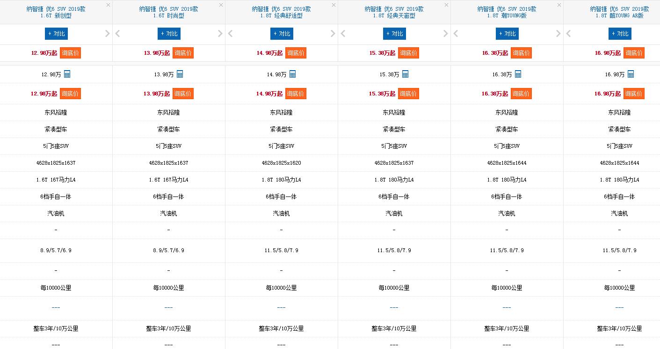Click 询底价 beside top 12.98万起
Image resolution: width=660 pixels, height=349 pixels.
[x=70, y=53]
